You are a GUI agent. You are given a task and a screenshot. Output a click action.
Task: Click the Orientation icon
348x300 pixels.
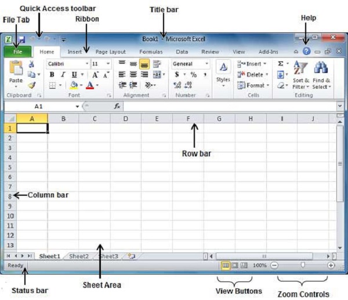(x=148, y=85)
